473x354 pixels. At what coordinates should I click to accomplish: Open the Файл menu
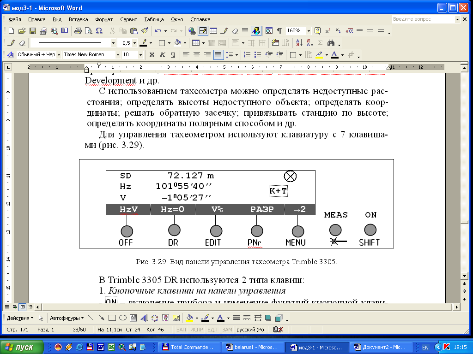[x=15, y=19]
